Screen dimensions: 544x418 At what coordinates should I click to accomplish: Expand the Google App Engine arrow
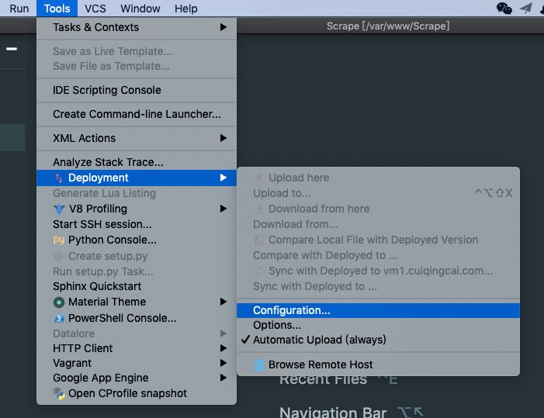coord(223,378)
